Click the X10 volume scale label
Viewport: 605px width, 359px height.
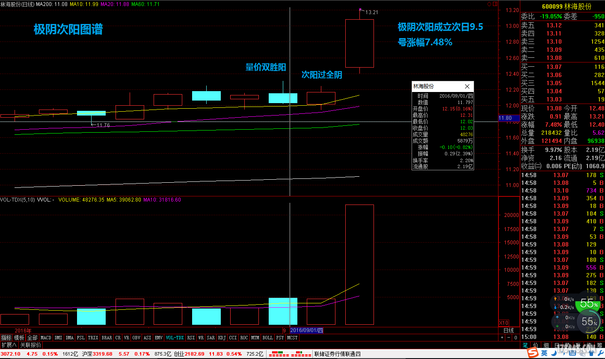point(504,323)
